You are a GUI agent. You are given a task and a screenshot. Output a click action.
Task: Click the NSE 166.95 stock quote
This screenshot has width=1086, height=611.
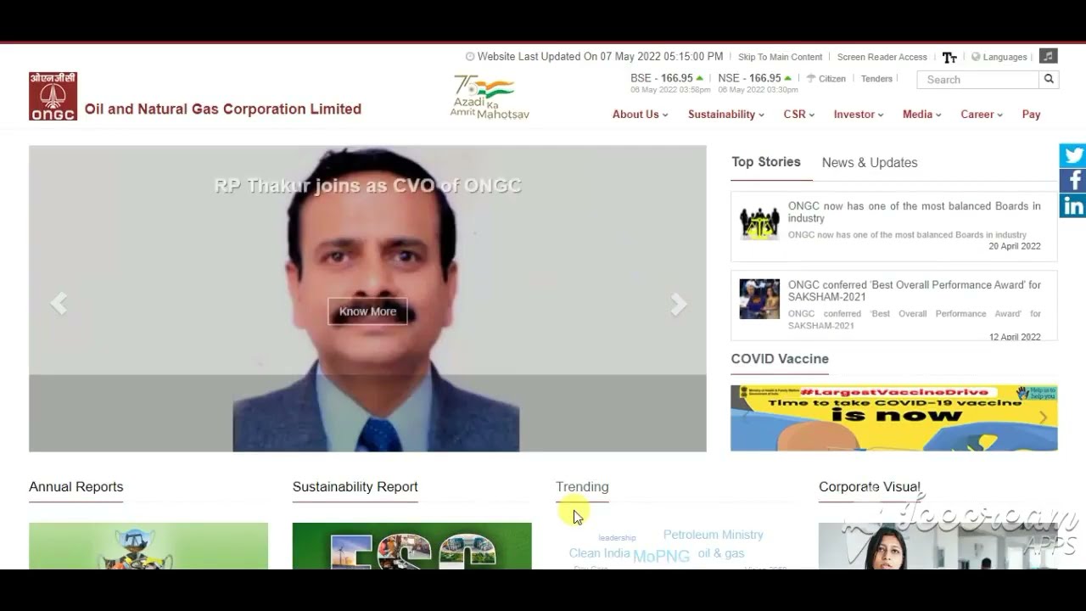tap(757, 79)
